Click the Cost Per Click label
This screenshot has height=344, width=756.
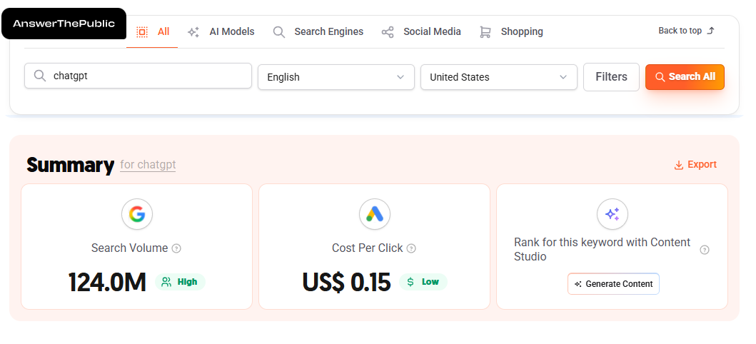[x=368, y=248]
